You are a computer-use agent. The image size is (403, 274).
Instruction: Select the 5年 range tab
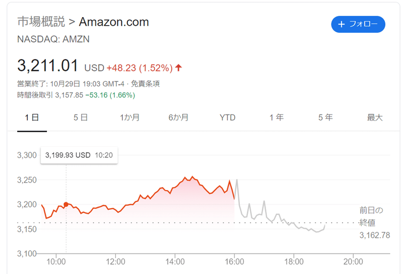tap(325, 118)
